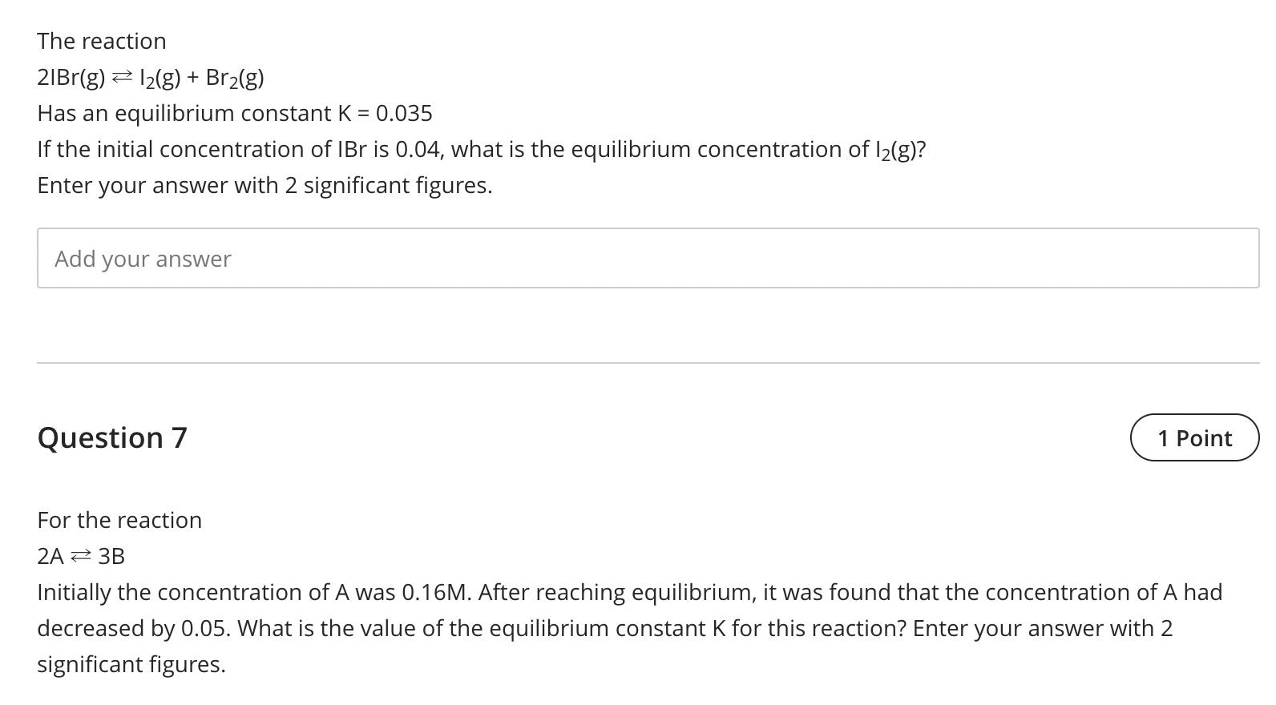The height and width of the screenshot is (705, 1276).
Task: Select 'Enter your answer with 2 significant figures'
Action: click(264, 185)
